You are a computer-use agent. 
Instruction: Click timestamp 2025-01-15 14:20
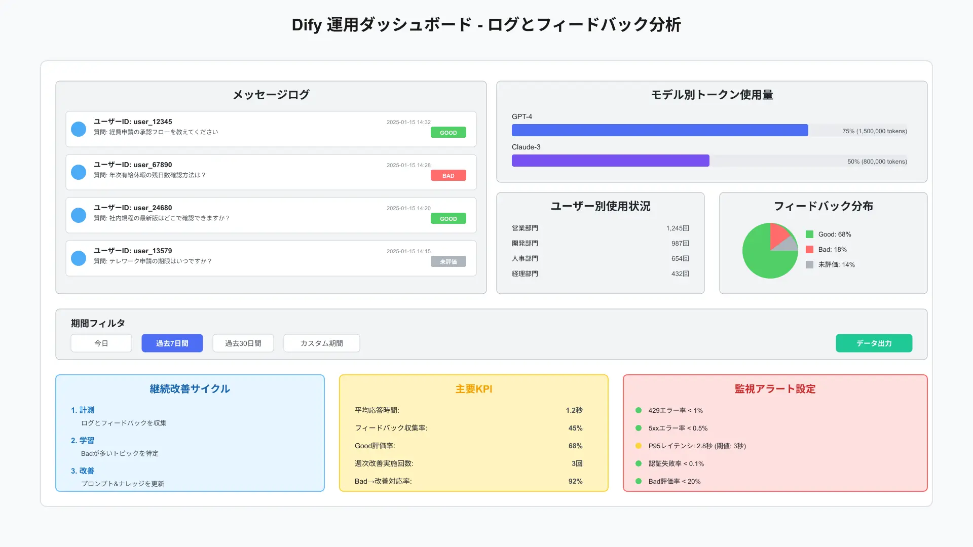coord(408,208)
